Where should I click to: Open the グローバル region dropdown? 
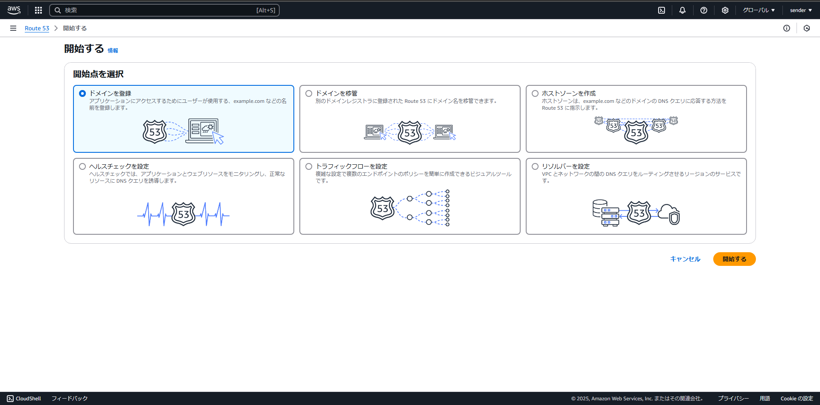point(758,10)
